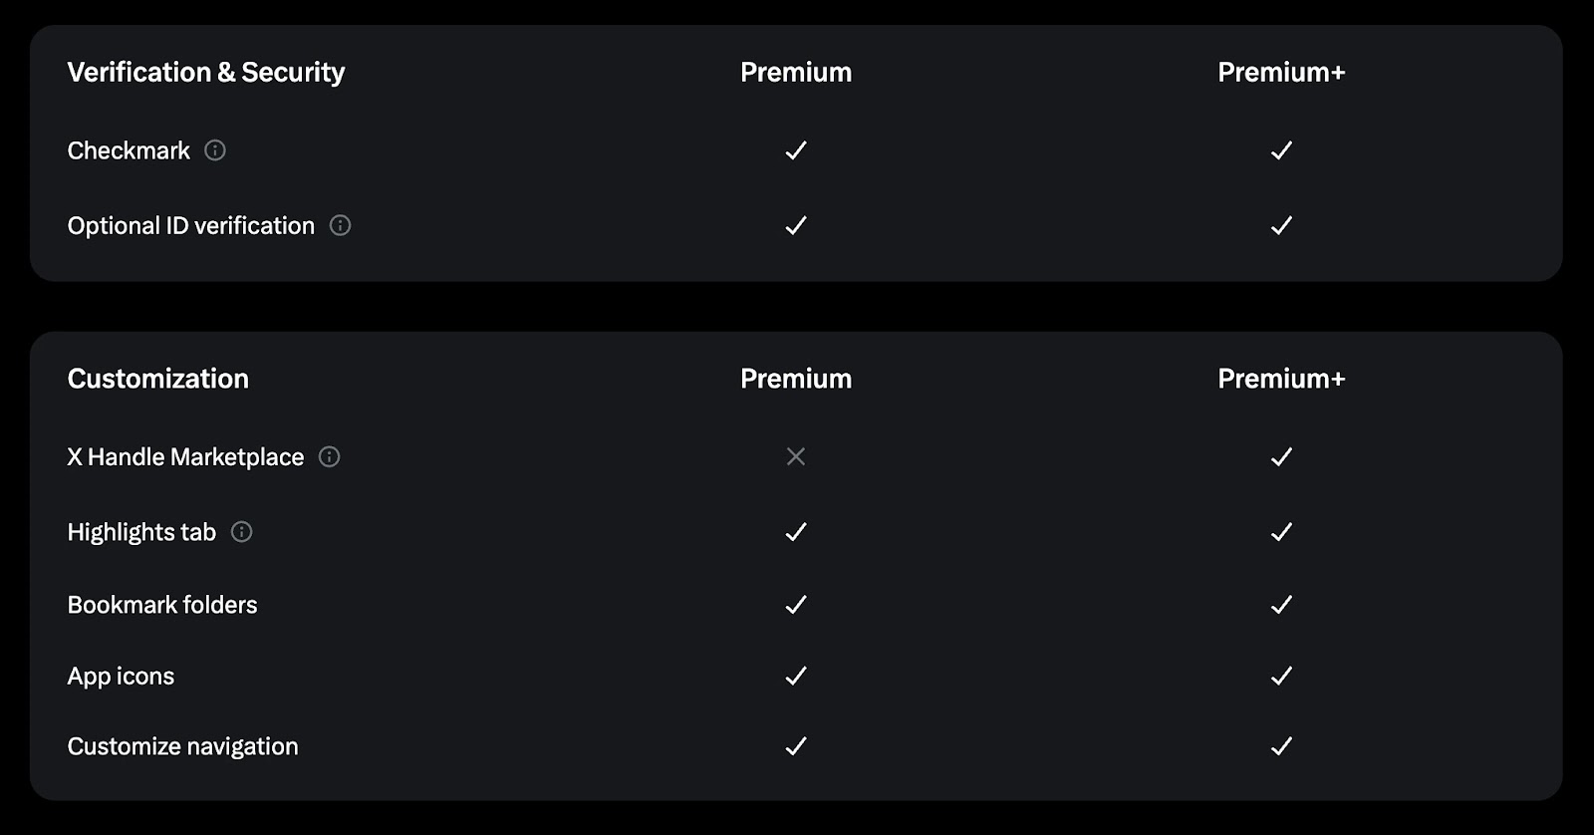Click Premium checkmark for App icons

pyautogui.click(x=796, y=676)
